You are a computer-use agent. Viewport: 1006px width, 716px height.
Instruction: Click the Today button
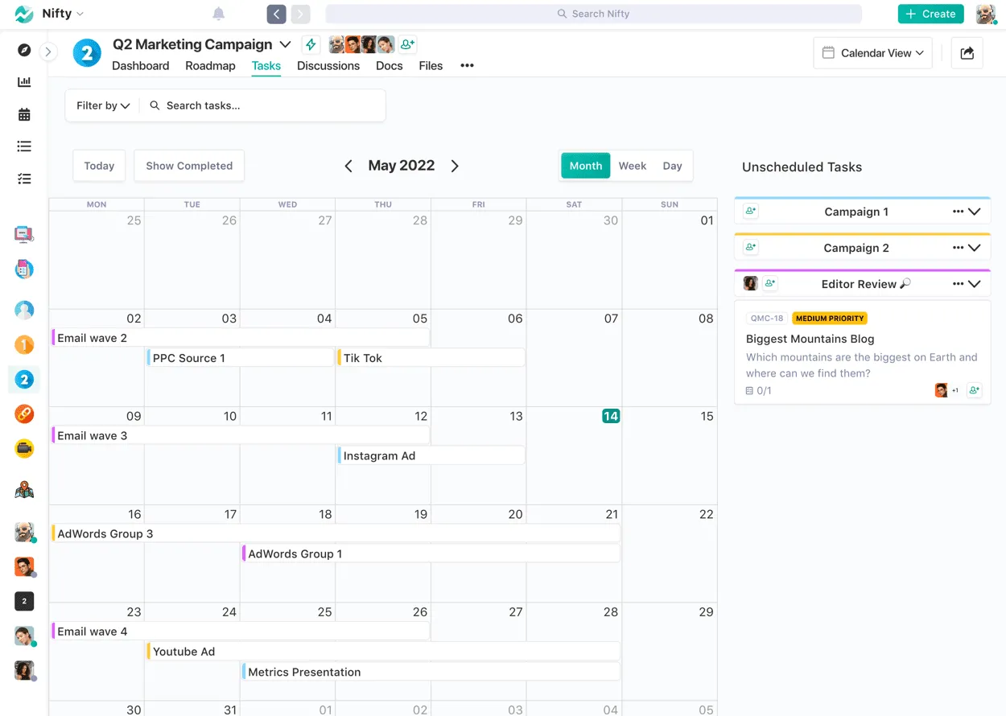tap(98, 166)
